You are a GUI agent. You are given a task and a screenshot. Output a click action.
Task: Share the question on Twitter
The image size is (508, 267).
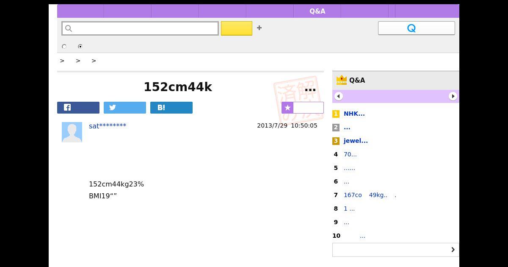(x=125, y=108)
